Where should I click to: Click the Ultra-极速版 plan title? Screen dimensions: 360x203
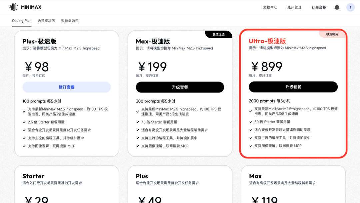[x=267, y=41]
